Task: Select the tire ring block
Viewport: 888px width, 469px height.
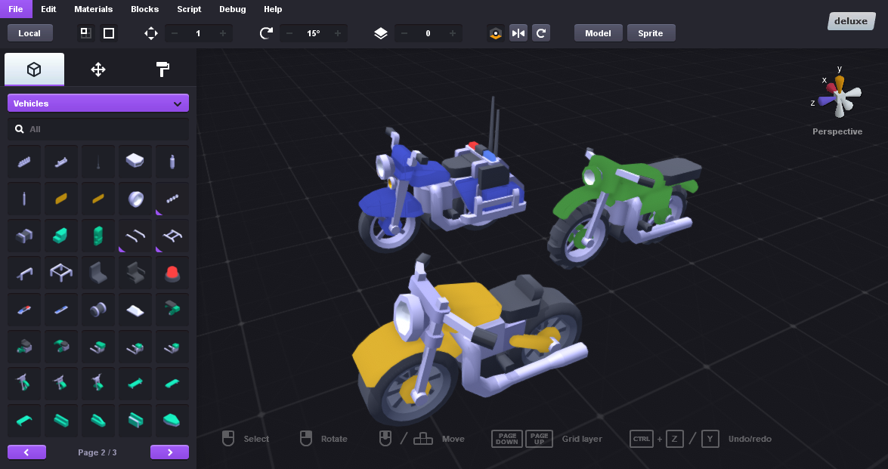Action: (x=135, y=199)
